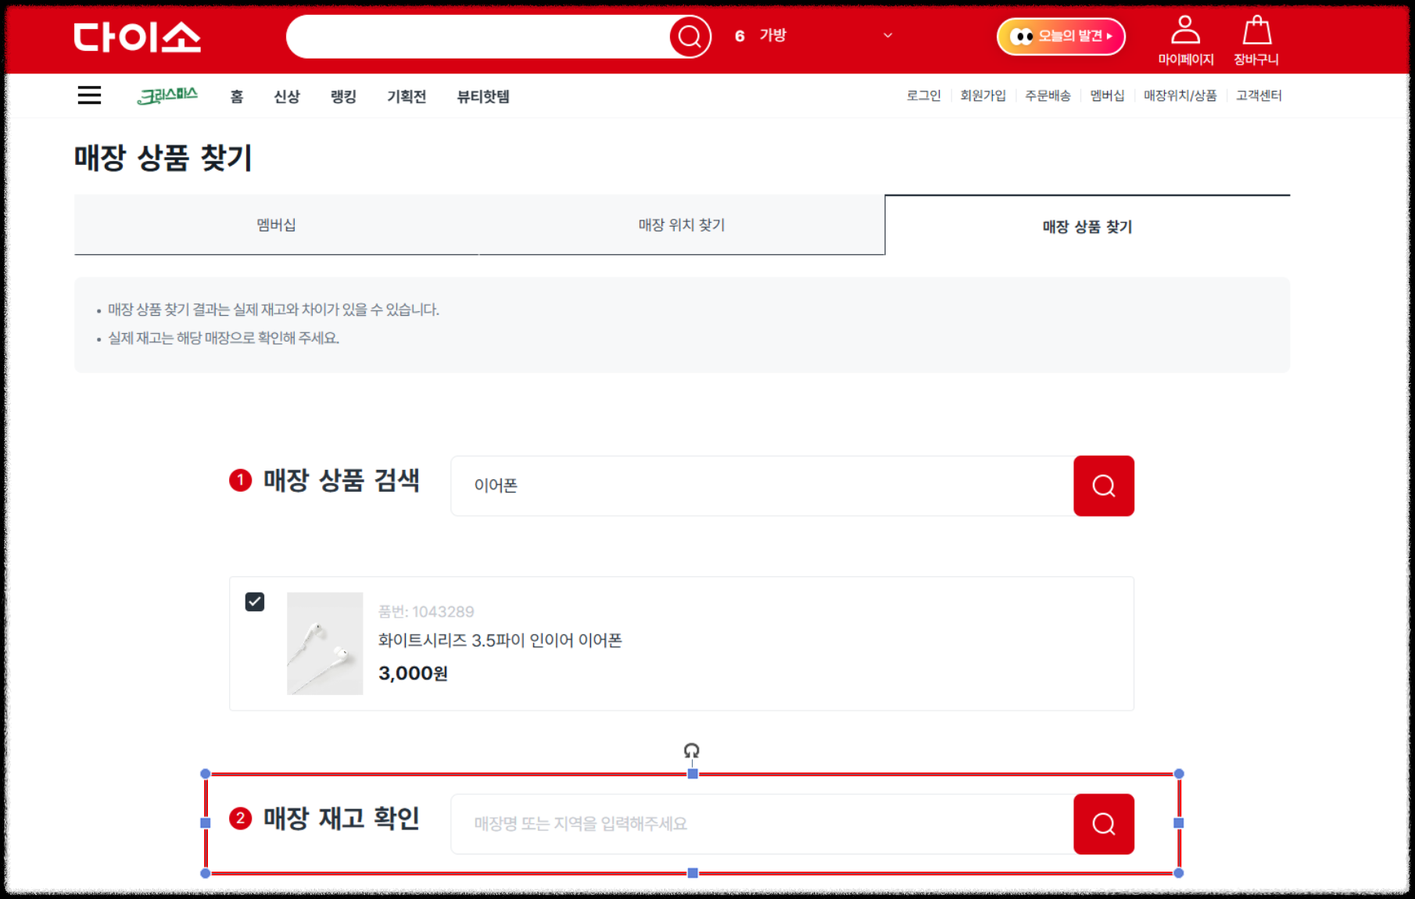
Task: Click the rank 6 keyword 가방
Action: click(x=772, y=35)
